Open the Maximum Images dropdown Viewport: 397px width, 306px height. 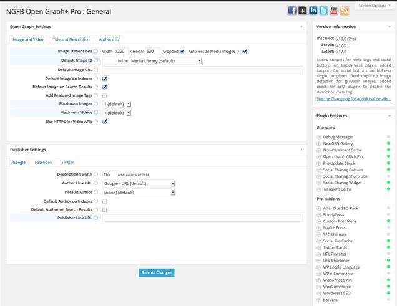pos(117,104)
